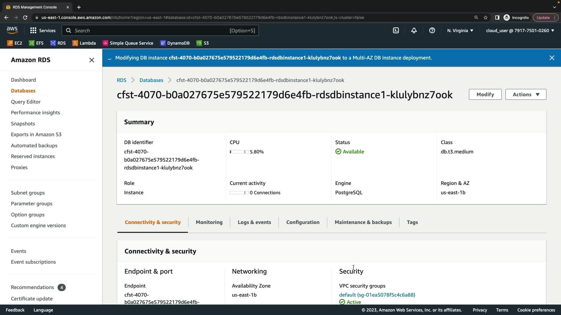The width and height of the screenshot is (561, 315).
Task: Click the Modify button
Action: (485, 94)
